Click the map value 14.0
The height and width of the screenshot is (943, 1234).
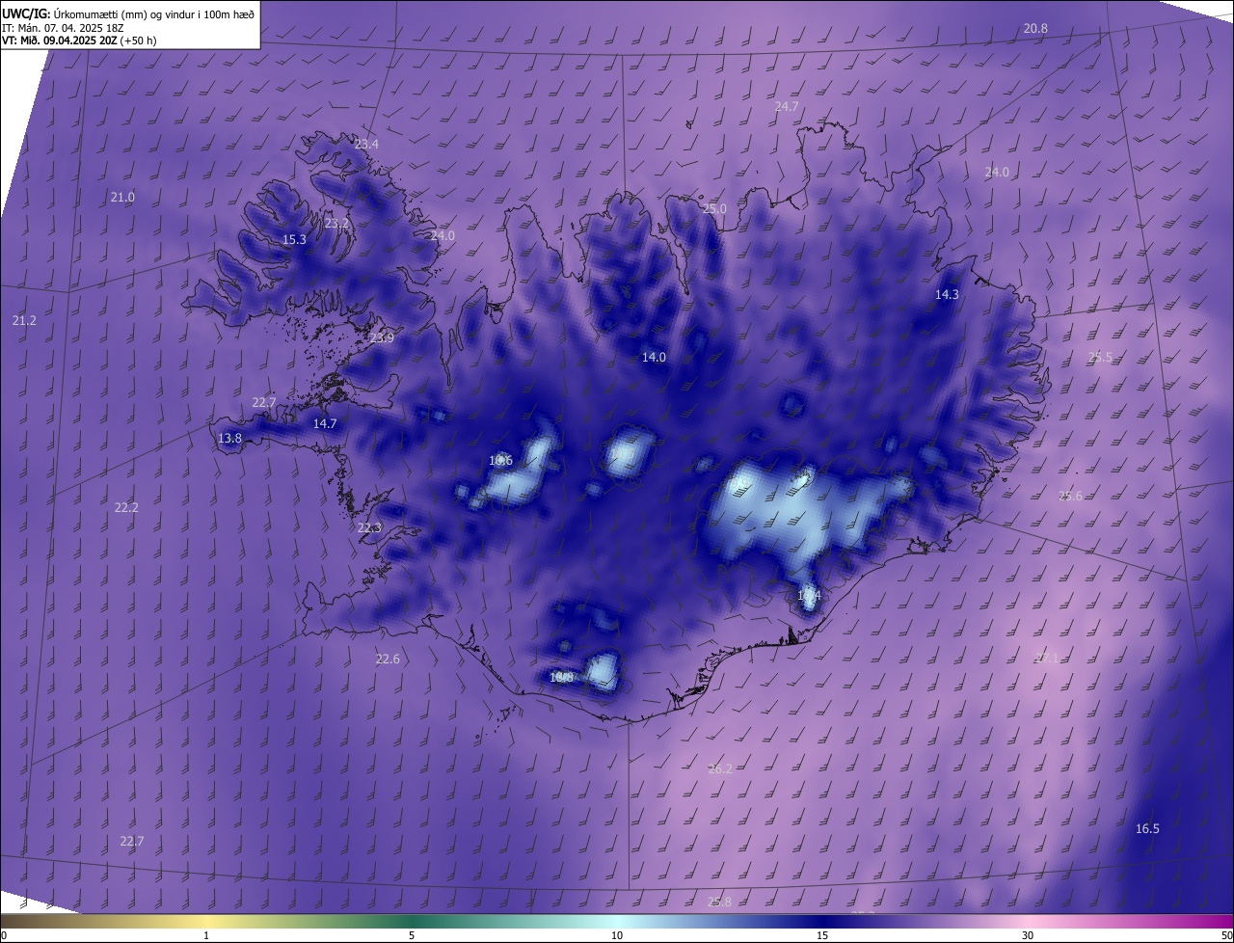[x=654, y=357]
